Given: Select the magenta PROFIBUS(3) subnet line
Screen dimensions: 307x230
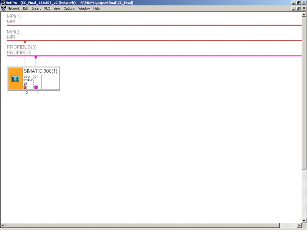Looking at the screenshot, I should tap(153, 56).
